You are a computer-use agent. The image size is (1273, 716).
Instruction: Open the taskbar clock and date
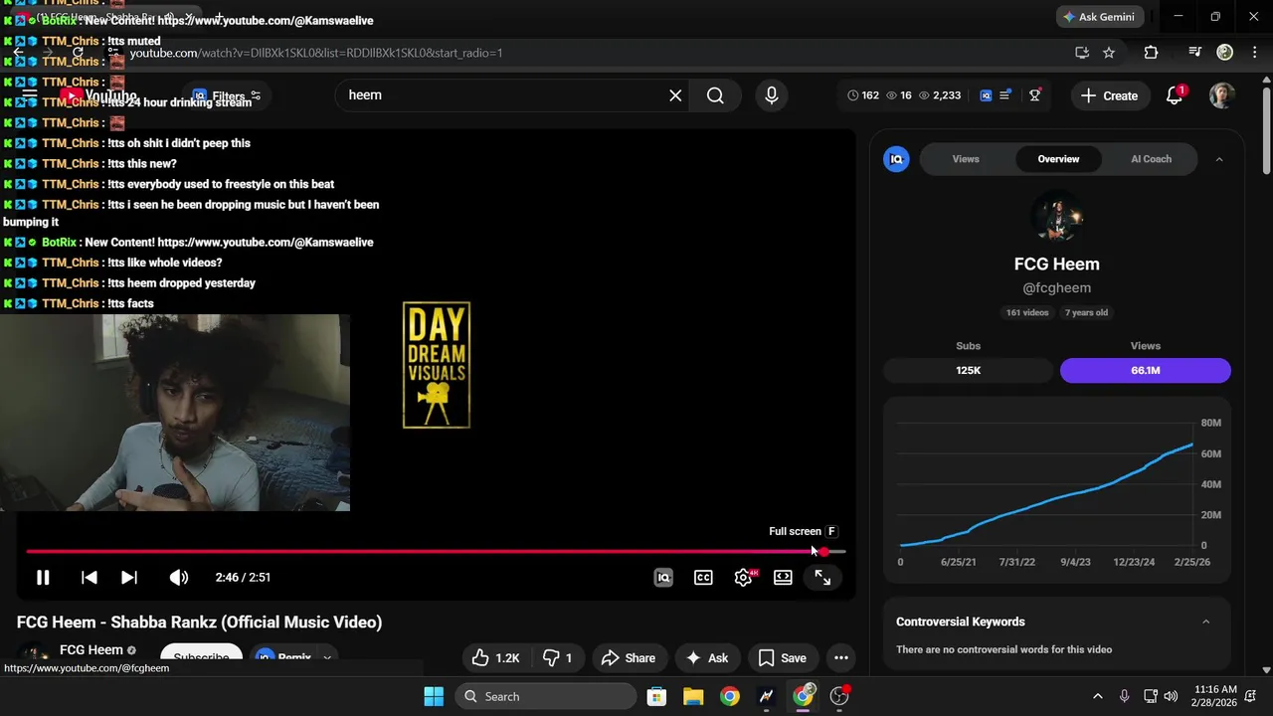point(1215,696)
